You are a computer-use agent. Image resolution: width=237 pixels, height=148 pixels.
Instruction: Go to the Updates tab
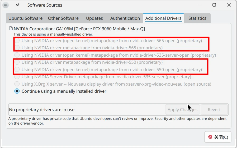[x=94, y=18]
